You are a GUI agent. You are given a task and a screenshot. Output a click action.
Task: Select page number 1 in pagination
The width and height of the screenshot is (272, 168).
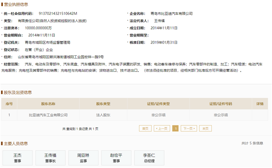pyautogui.click(x=175, y=128)
